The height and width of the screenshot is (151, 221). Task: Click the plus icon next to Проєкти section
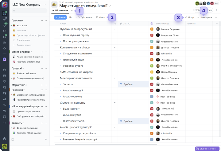coord(42,20)
